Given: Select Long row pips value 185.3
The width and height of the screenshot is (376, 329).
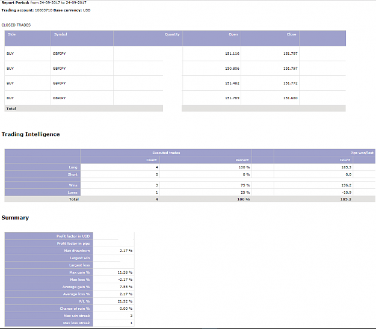Looking at the screenshot, I should click(347, 167).
